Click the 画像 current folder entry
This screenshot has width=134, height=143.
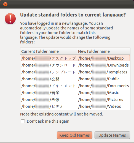(x=41, y=100)
